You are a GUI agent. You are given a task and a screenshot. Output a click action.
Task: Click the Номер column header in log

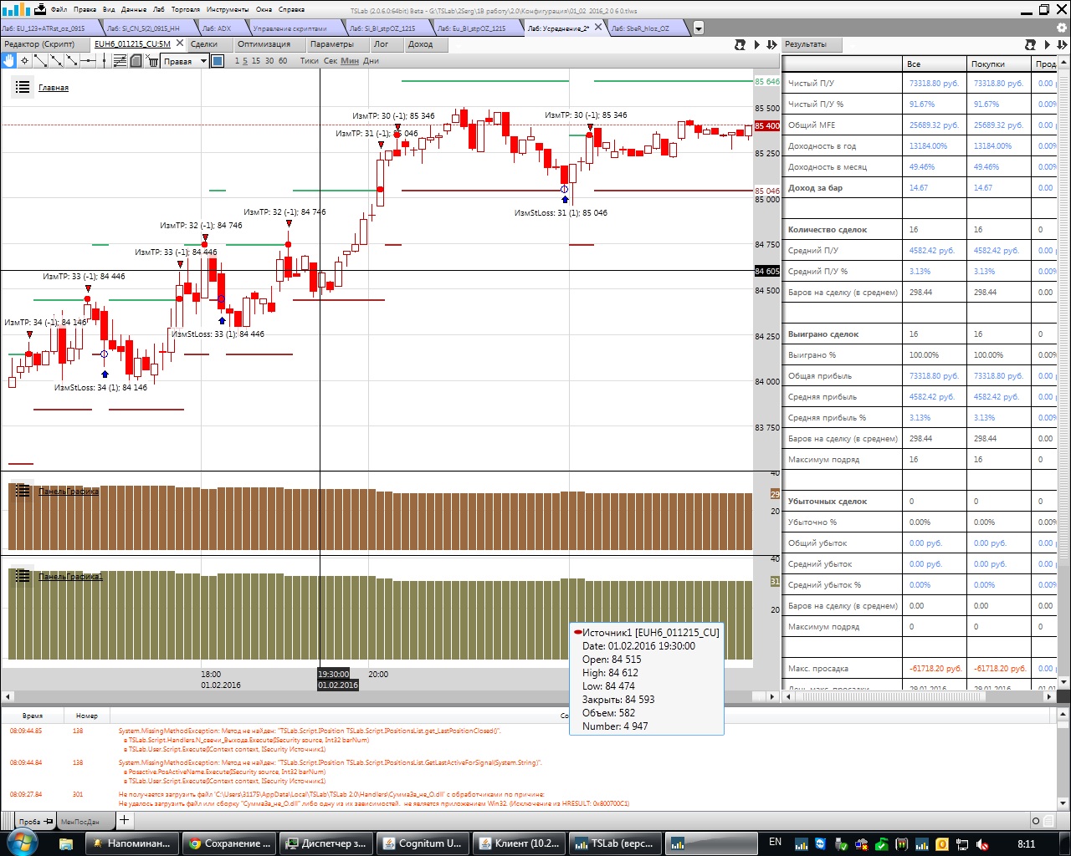click(x=87, y=716)
